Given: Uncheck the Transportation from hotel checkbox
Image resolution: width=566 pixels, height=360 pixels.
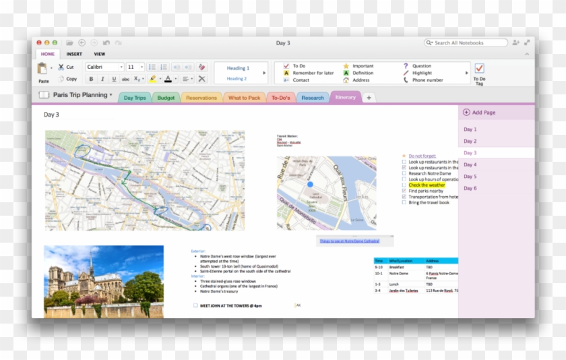Looking at the screenshot, I should pyautogui.click(x=404, y=196).
